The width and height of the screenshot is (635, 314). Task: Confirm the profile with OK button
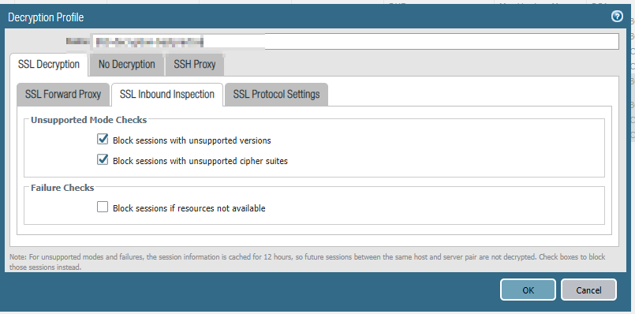pos(528,290)
